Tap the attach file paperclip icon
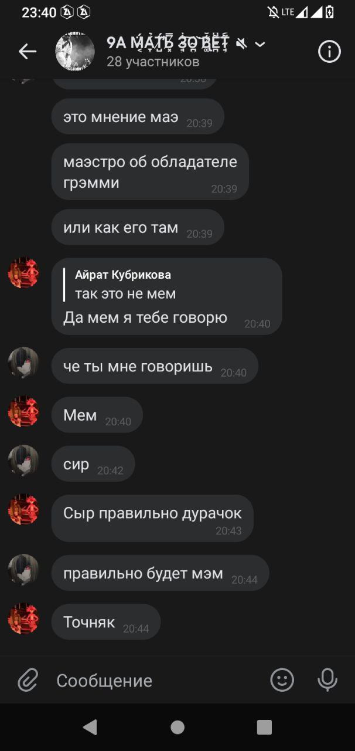The image size is (355, 751). pos(27,681)
